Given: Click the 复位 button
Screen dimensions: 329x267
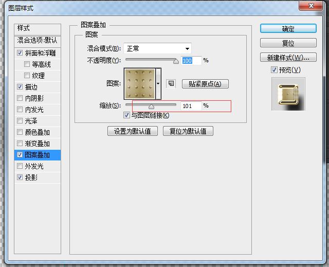Looking at the screenshot, I should pos(288,43).
